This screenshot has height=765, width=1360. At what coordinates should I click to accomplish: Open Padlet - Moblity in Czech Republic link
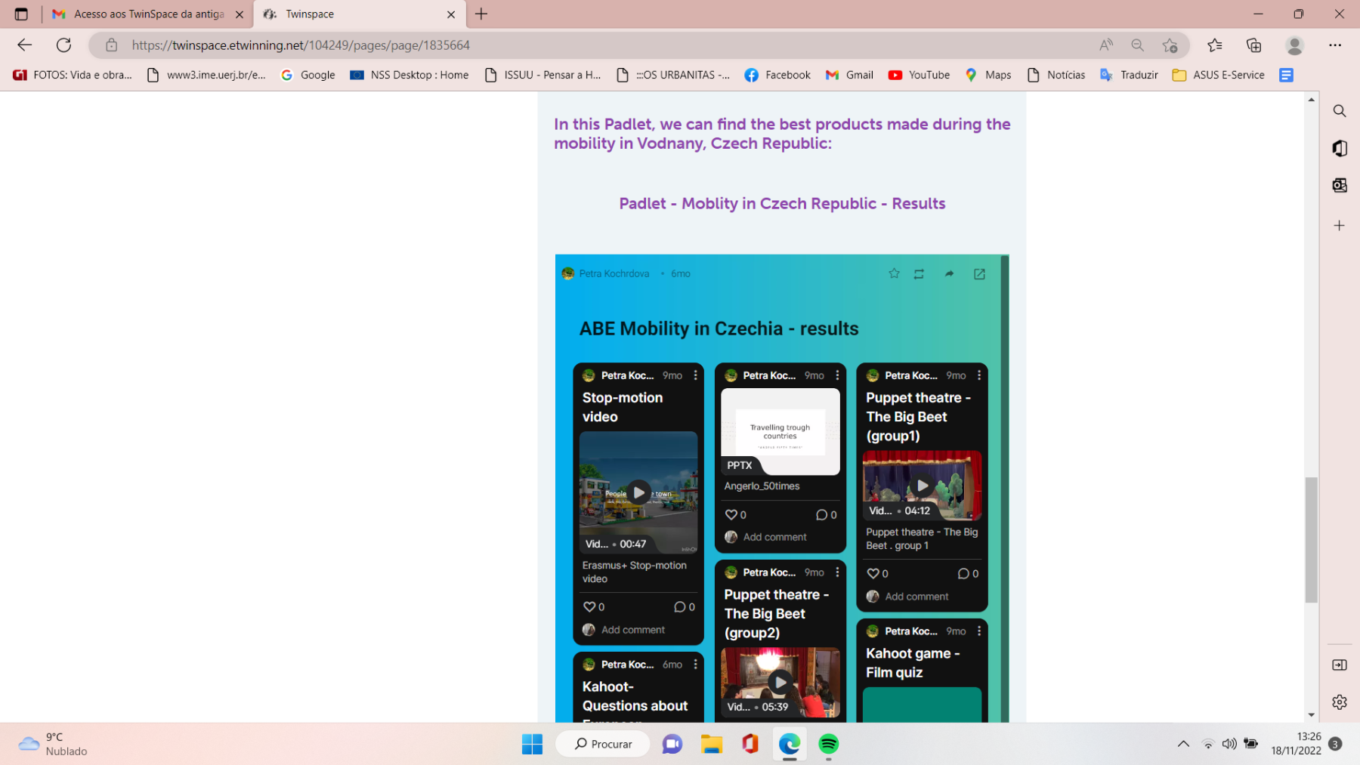[x=782, y=203]
